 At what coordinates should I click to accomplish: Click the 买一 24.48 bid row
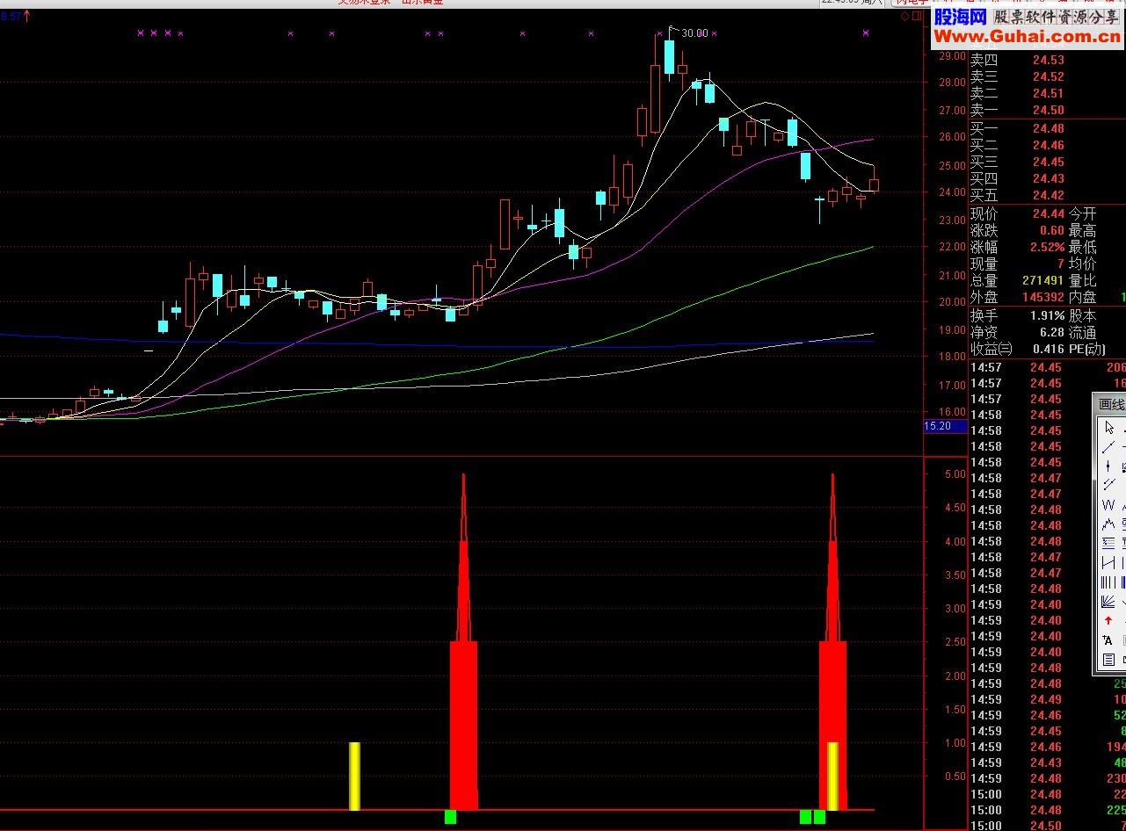point(1047,129)
